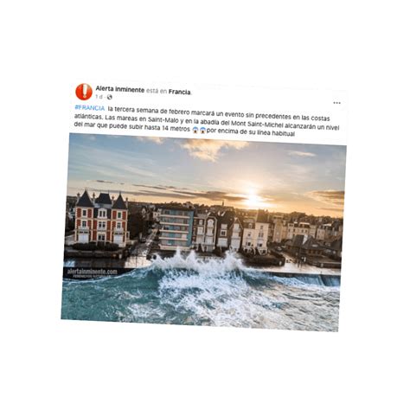The image size is (410, 410).
Task: Click the '14 metros' text in post
Action: coord(176,128)
